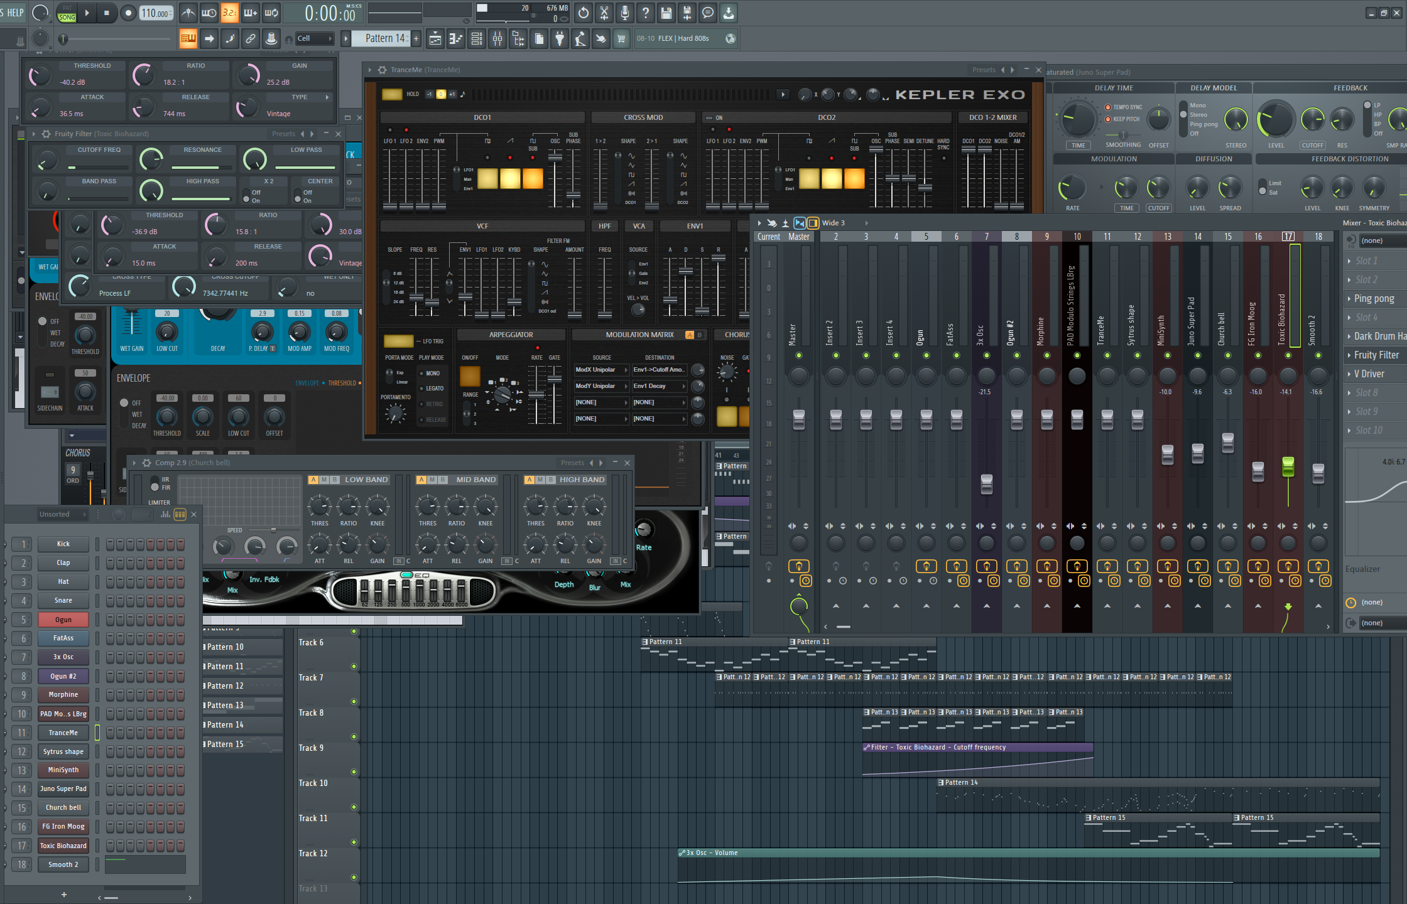Click the Master mixer track fader

coord(799,419)
